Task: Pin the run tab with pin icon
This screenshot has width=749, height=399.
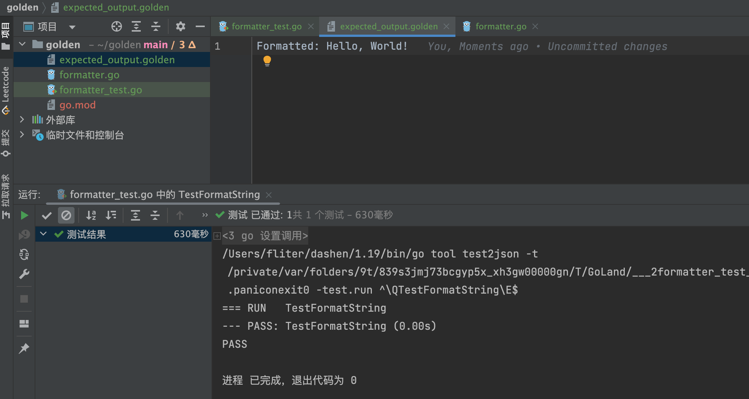Action: [24, 349]
